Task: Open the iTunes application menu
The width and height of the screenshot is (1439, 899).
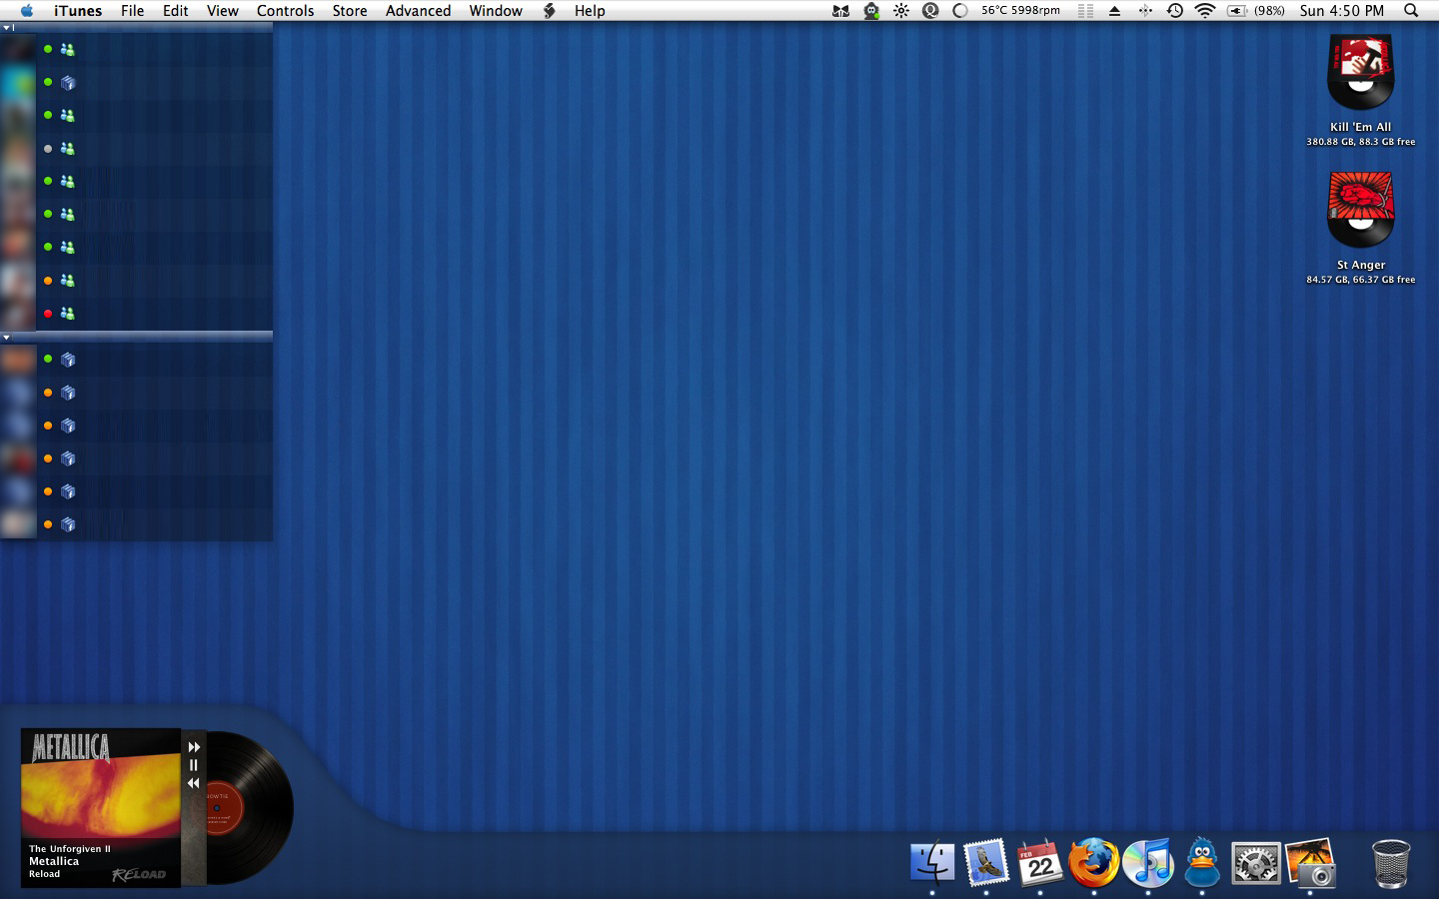Action: coord(78,10)
